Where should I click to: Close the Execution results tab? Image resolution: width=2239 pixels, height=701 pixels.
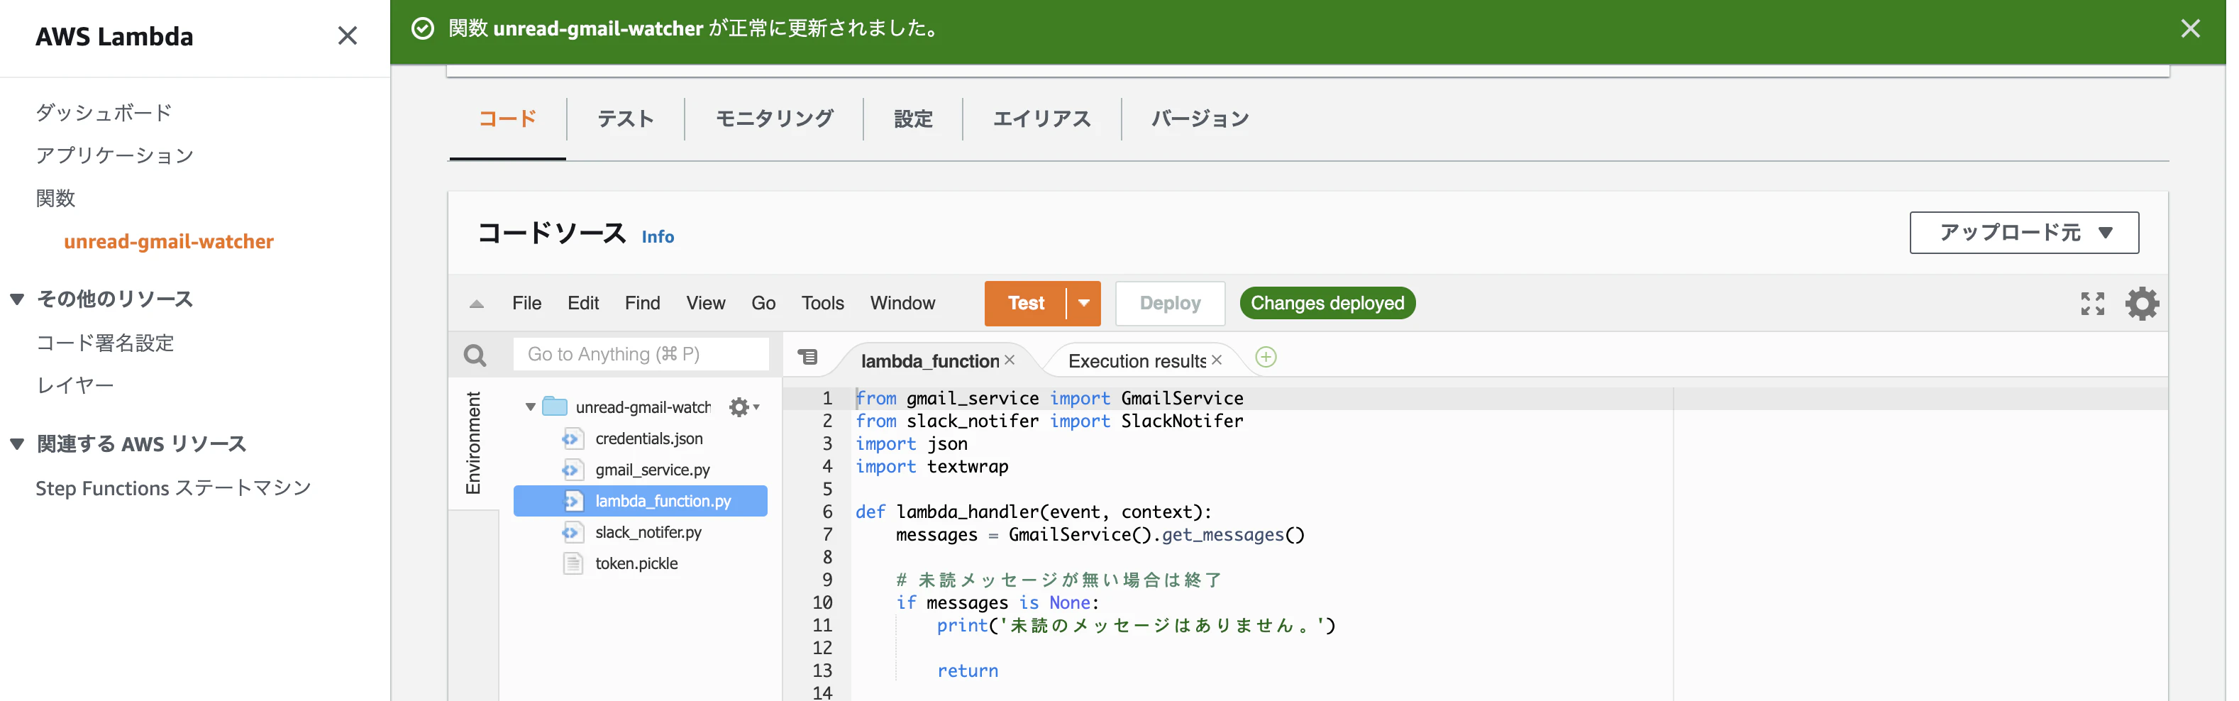(1216, 360)
